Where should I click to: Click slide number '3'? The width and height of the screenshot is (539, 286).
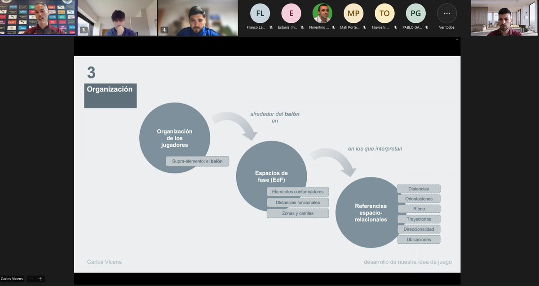[91, 72]
